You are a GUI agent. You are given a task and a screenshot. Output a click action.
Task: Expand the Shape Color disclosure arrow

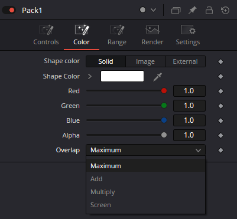coord(90,76)
